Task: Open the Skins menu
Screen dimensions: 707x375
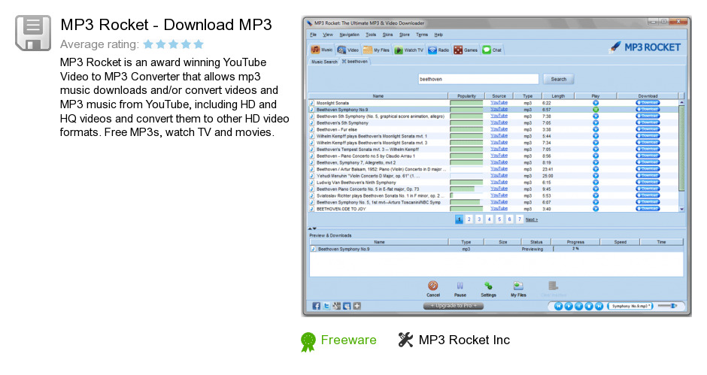Action: pyautogui.click(x=388, y=35)
